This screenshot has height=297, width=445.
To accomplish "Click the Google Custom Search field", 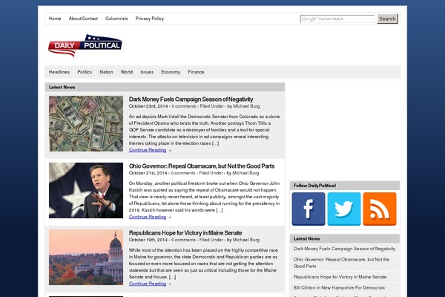I will pos(337,19).
